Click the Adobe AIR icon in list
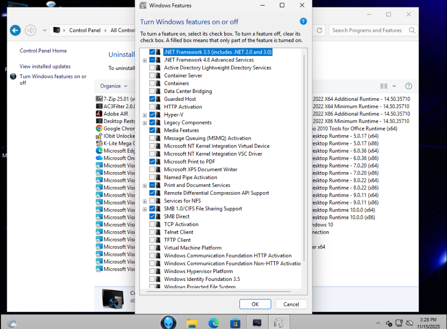 (99, 114)
